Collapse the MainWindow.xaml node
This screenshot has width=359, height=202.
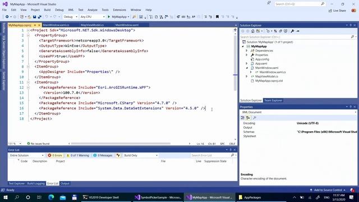click(247, 68)
